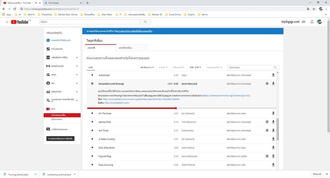
Task: Download the Fig Leaf Rag track
Action: (273, 156)
